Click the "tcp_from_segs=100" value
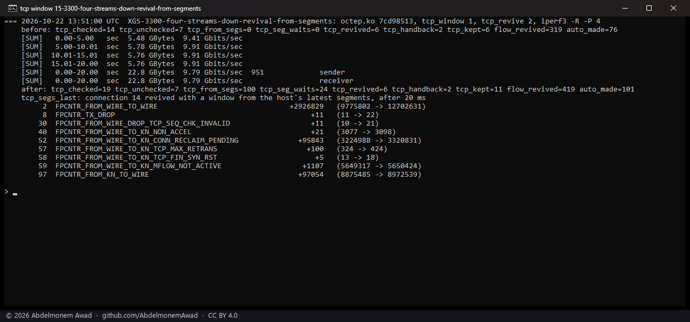 [x=219, y=89]
